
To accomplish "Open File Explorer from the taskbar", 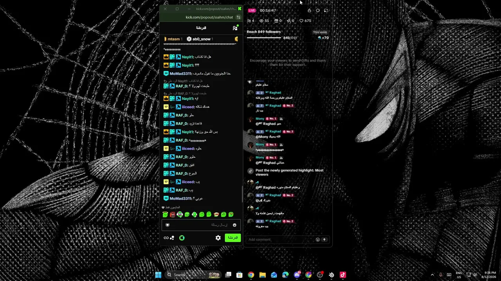I will (x=262, y=275).
